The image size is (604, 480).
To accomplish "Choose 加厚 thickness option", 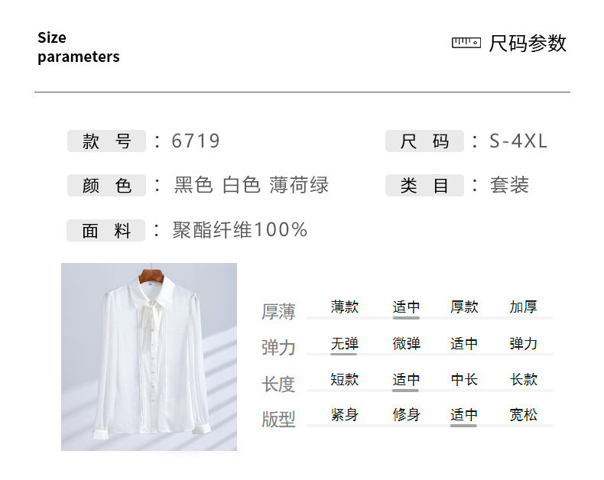I will pos(523,307).
